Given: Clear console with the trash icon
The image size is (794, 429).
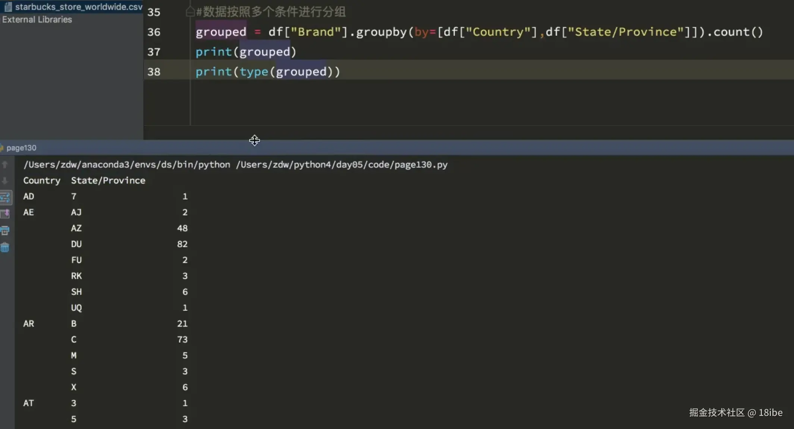Looking at the screenshot, I should point(5,247).
